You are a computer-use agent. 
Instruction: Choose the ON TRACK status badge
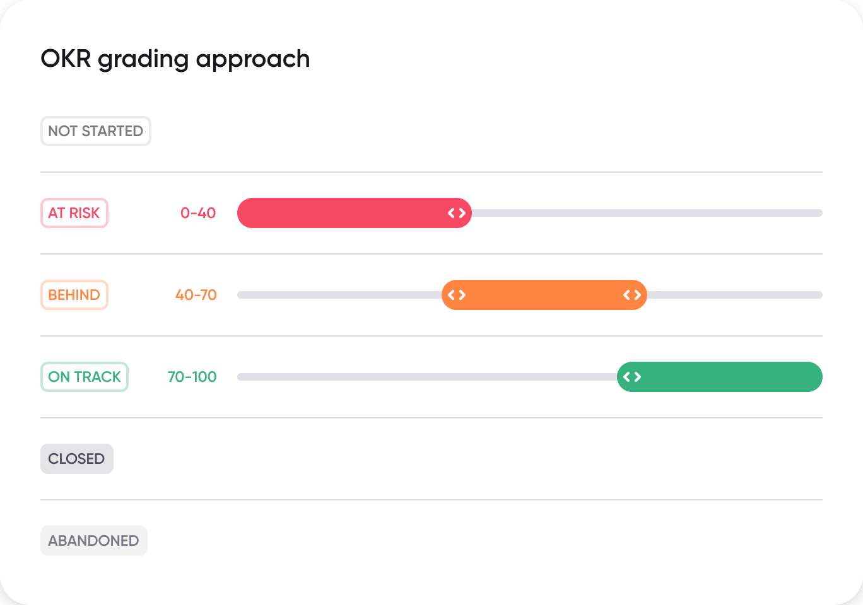pos(85,377)
